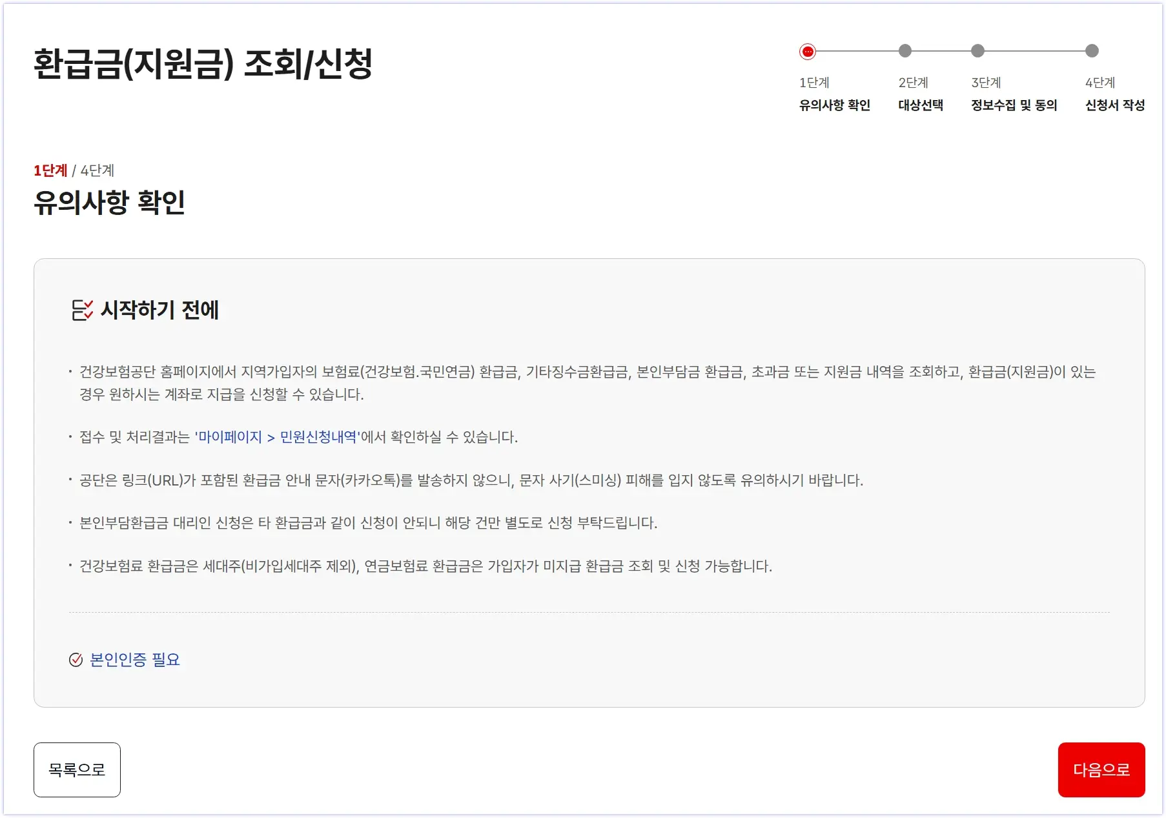Select the 정보수집 및 동의 step label
The image size is (1166, 818).
[1014, 105]
